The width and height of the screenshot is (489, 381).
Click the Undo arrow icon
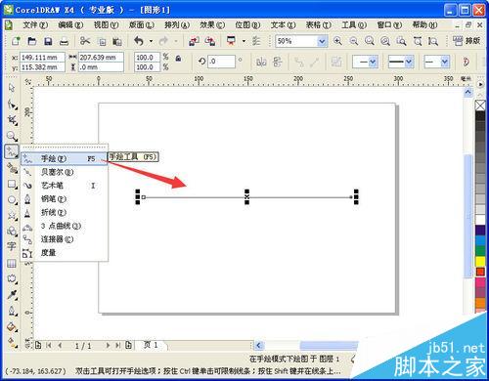pos(139,41)
